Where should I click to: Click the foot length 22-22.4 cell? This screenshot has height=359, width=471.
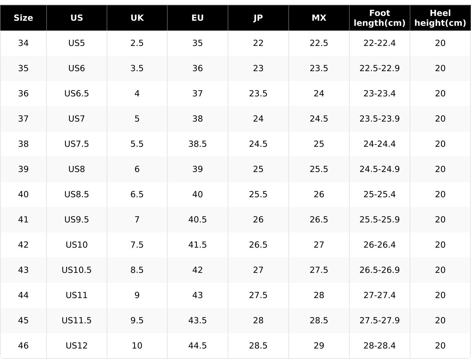click(x=379, y=43)
